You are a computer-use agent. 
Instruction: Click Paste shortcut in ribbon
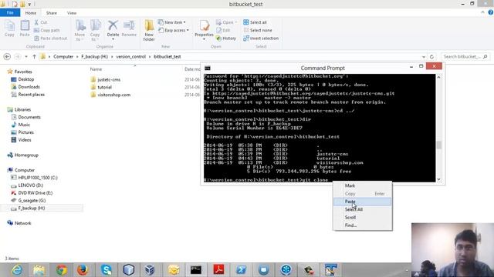(50, 38)
